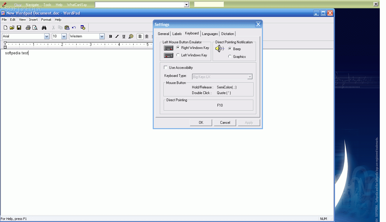
Task: Open WordPad View menu
Action: (x=23, y=20)
